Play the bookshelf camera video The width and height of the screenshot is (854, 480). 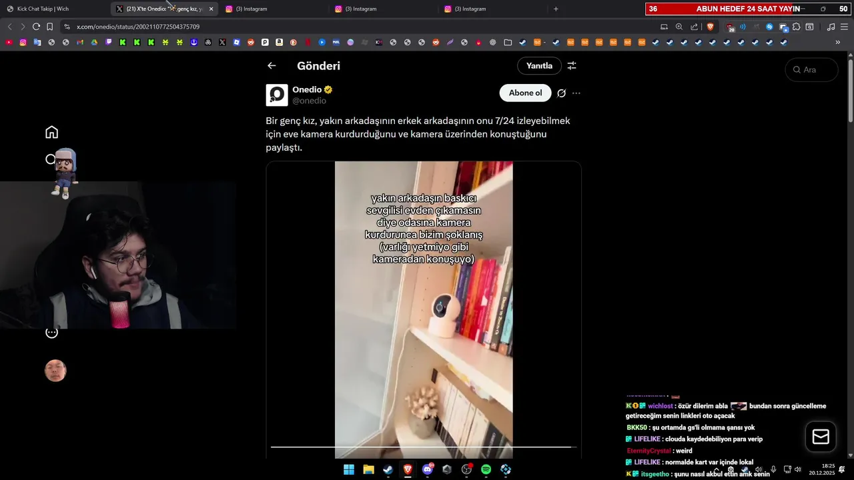424,309
